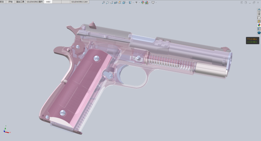Open the View Orientation dropdown arrow

click(x=127, y=2)
